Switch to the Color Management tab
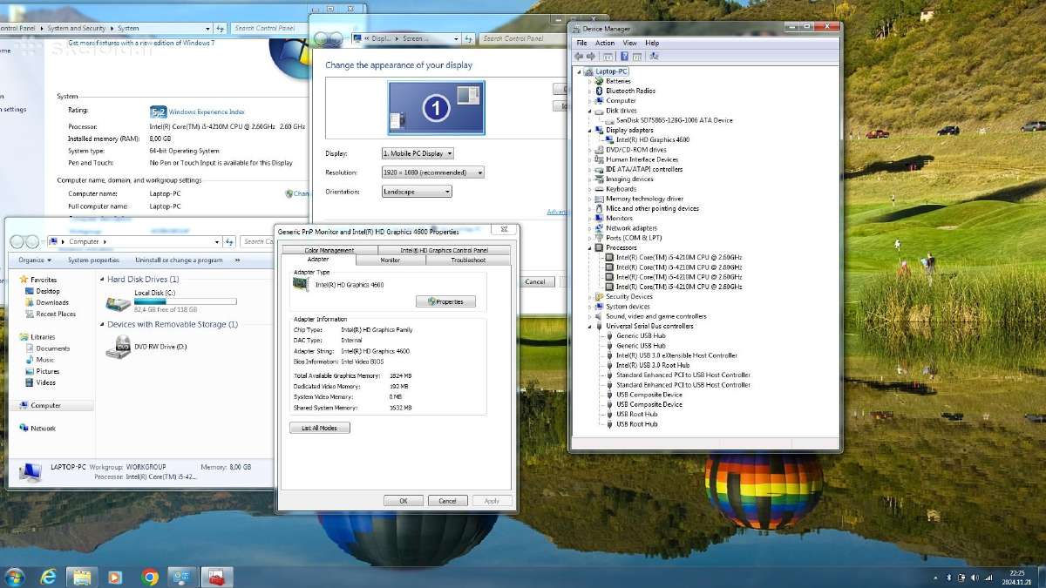The width and height of the screenshot is (1046, 588). (x=329, y=250)
